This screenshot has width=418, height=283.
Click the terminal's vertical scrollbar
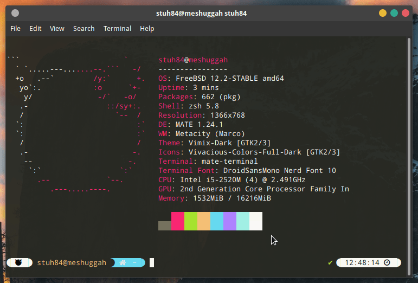(409, 157)
